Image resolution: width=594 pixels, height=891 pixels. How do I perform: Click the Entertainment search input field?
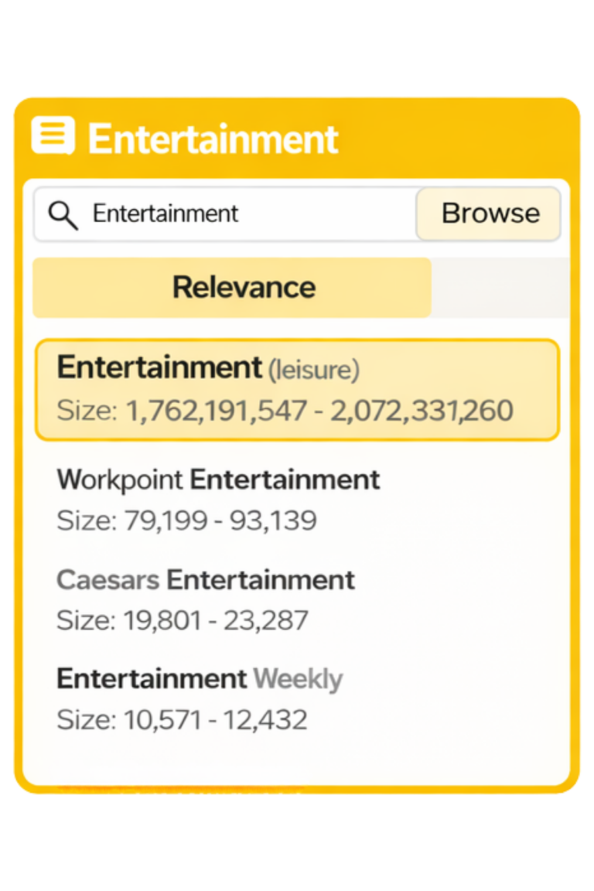tap(247, 214)
